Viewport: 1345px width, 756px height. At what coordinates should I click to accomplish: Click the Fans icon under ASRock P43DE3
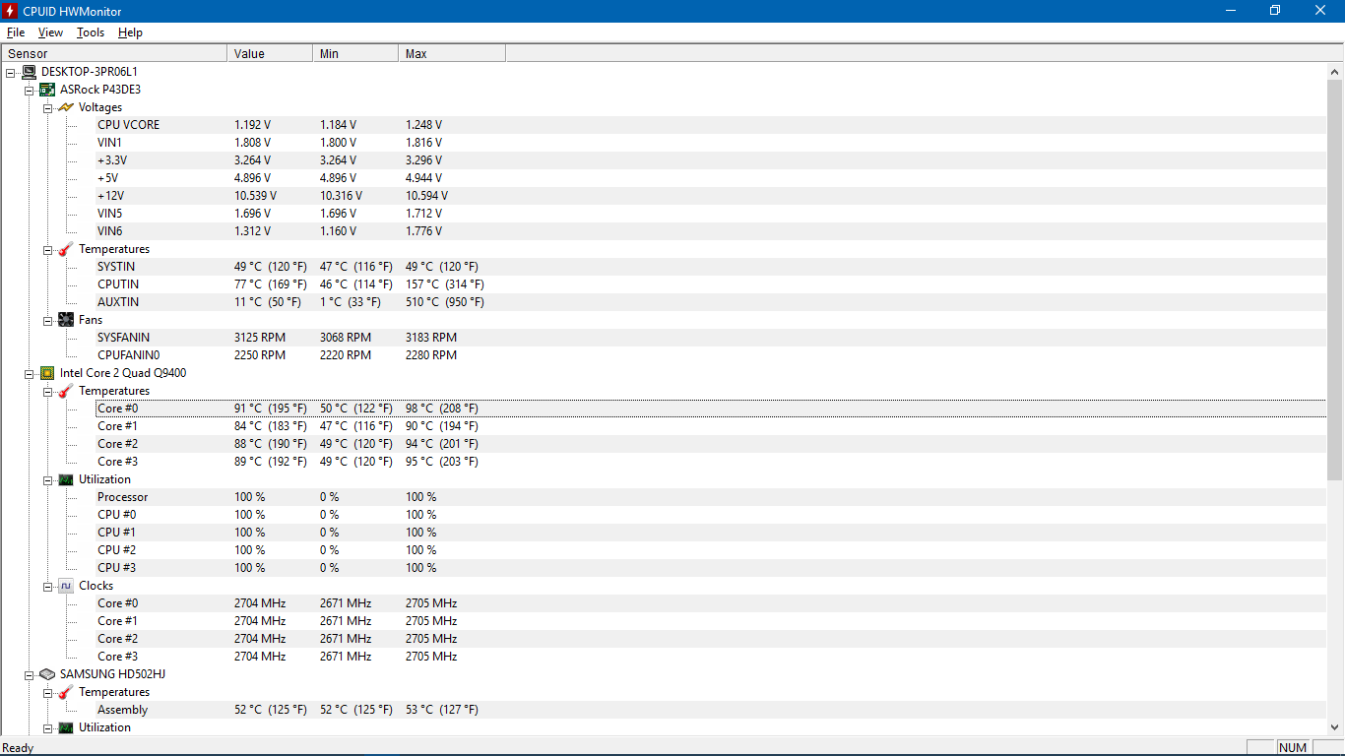(x=66, y=320)
